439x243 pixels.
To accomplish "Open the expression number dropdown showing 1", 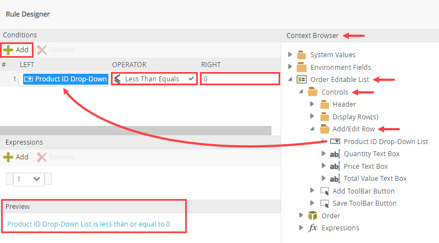I will click(28, 179).
